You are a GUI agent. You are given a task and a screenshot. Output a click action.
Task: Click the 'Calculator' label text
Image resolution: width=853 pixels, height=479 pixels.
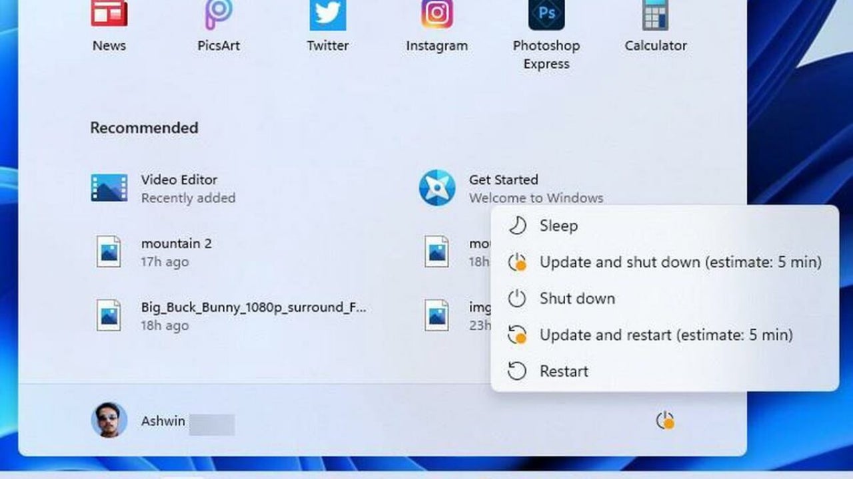(x=656, y=46)
